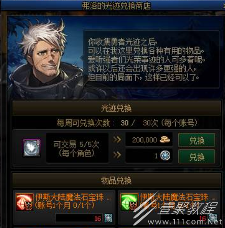Click the currency icon next to left 16
This screenshot has width=225, height=228.
[x=108, y=218]
